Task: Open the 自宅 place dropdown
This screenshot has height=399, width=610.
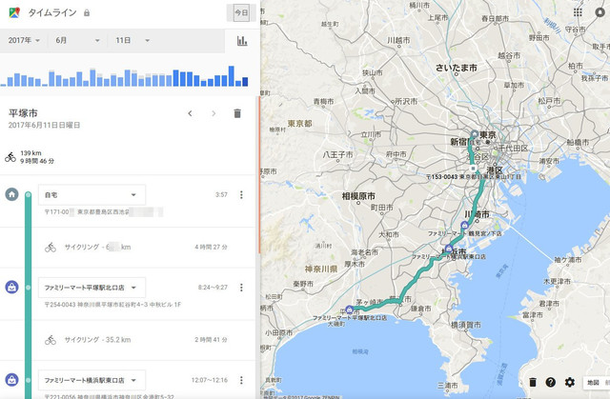Action: pyautogui.click(x=91, y=194)
